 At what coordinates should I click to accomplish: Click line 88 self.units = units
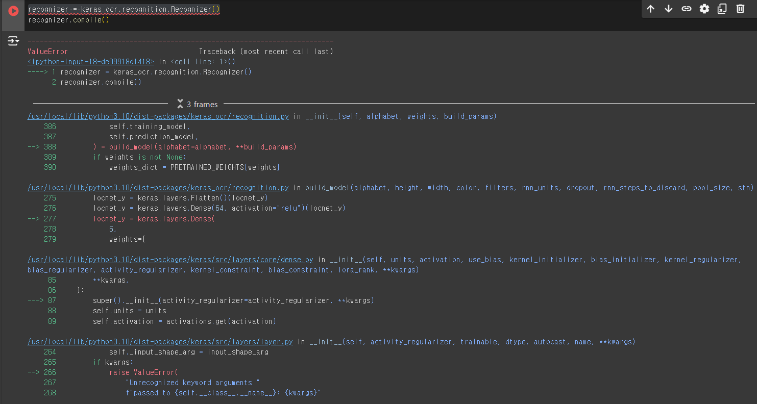coord(130,311)
